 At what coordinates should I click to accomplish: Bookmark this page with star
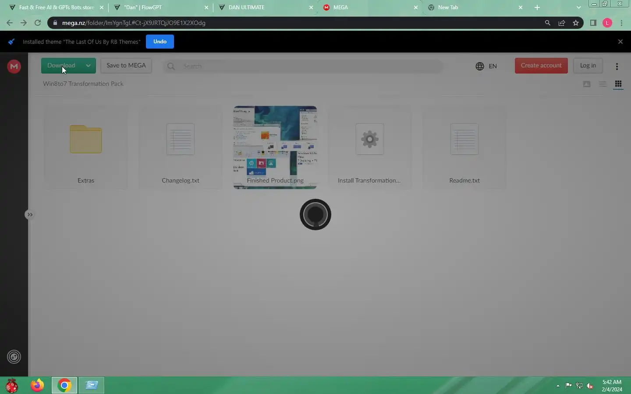(x=576, y=23)
